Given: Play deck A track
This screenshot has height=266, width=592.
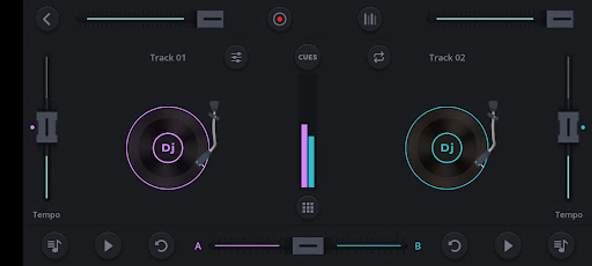Looking at the screenshot, I should click(x=108, y=246).
